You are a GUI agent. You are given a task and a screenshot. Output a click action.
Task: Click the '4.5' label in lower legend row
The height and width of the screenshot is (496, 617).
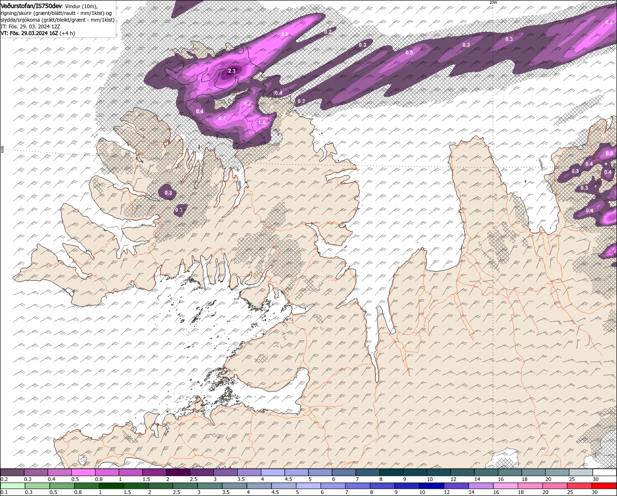click(275, 492)
